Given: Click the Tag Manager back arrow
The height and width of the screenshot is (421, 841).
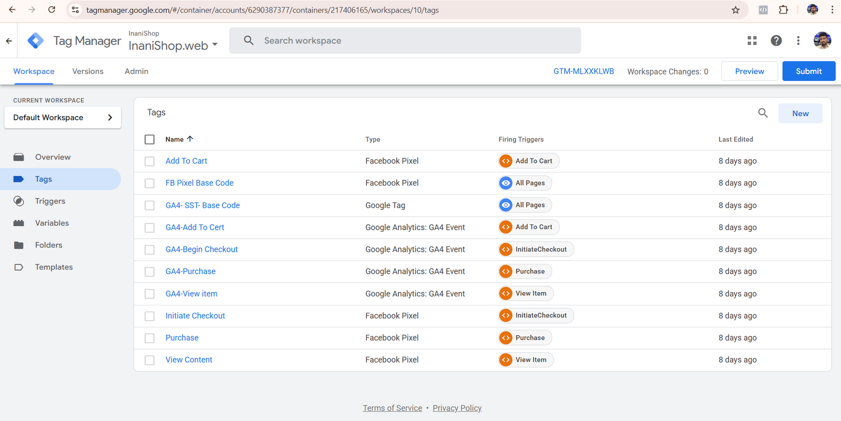Looking at the screenshot, I should 9,40.
